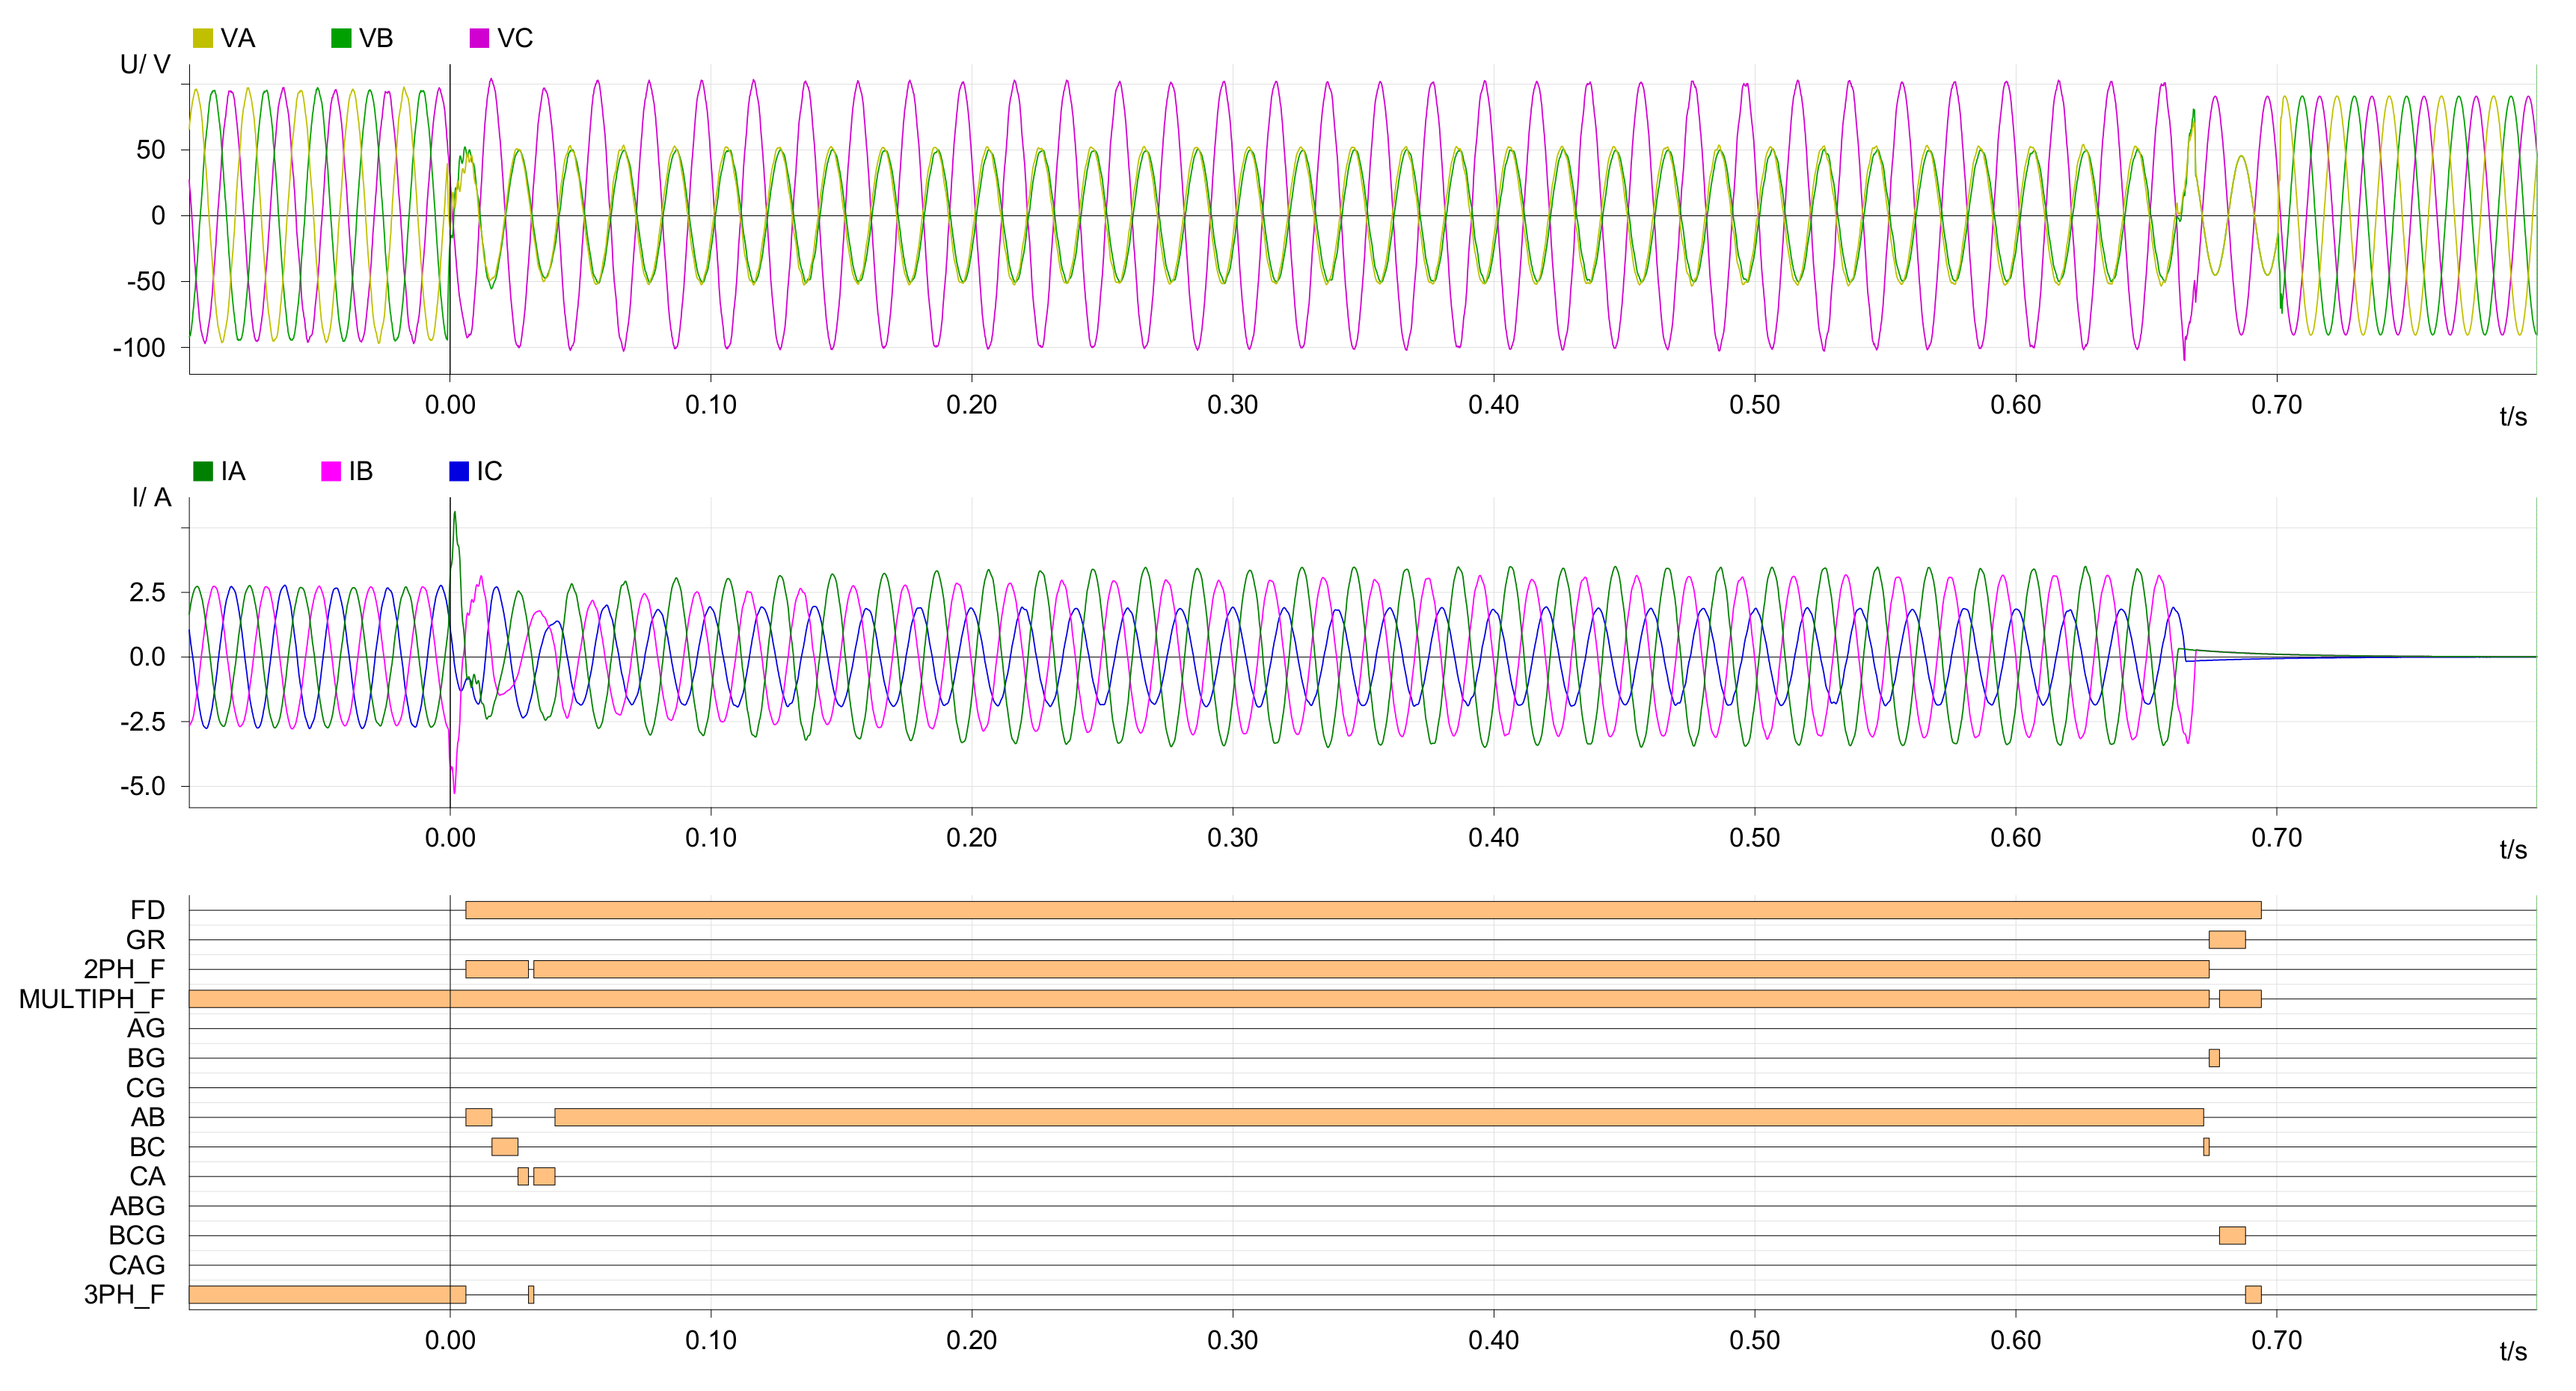Image resolution: width=2576 pixels, height=1391 pixels.
Task: Click the BC signal bar near 0.02s
Action: tap(504, 1147)
